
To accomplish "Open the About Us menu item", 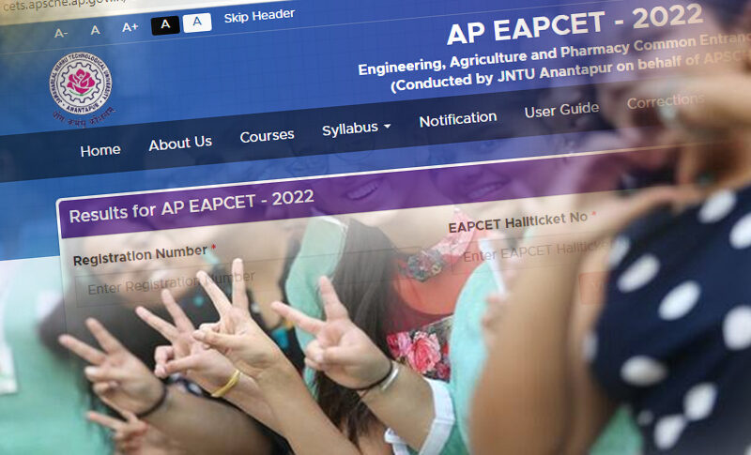I will tap(180, 143).
